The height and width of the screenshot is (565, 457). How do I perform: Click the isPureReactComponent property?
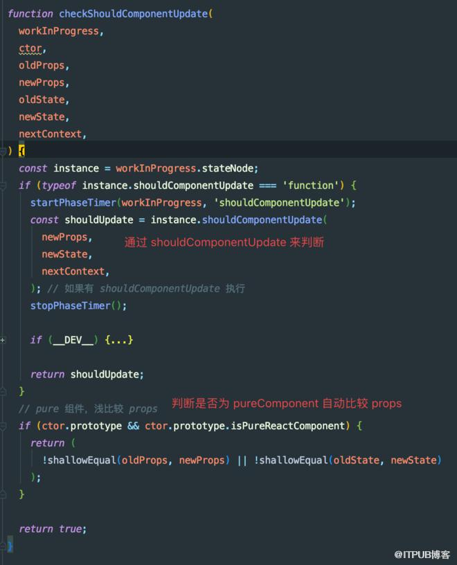coord(288,426)
